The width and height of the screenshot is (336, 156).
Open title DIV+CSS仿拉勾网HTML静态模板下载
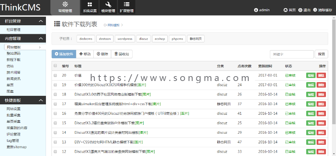pos(104,142)
